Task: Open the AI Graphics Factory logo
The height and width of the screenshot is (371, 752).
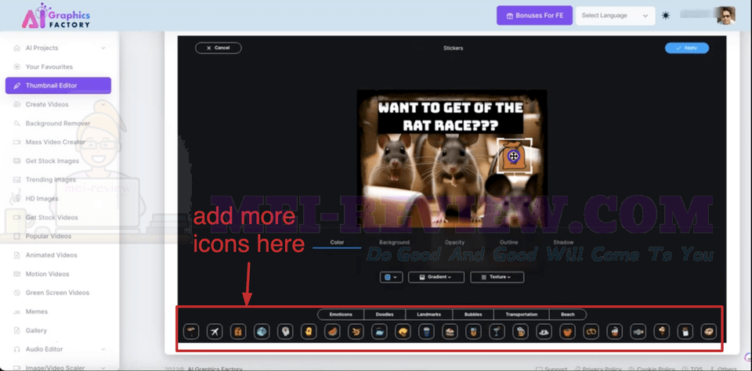Action: (x=56, y=16)
